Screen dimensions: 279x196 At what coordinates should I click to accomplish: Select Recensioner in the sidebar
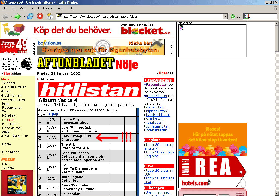11,108
